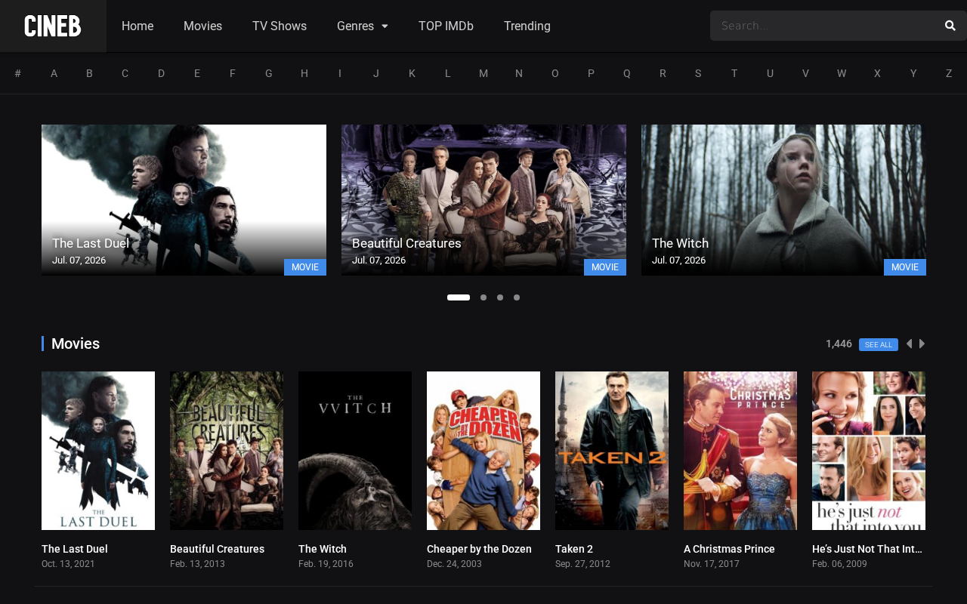The image size is (967, 604).
Task: Filter titles by letter B
Action: pos(89,73)
